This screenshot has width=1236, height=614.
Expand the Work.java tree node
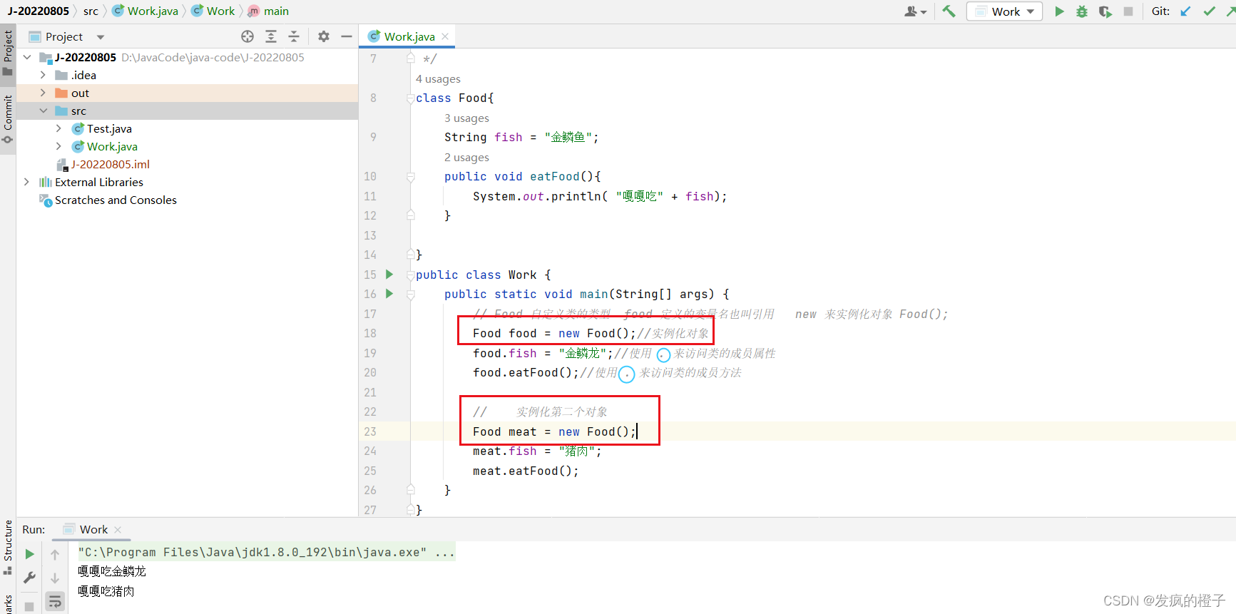point(58,146)
